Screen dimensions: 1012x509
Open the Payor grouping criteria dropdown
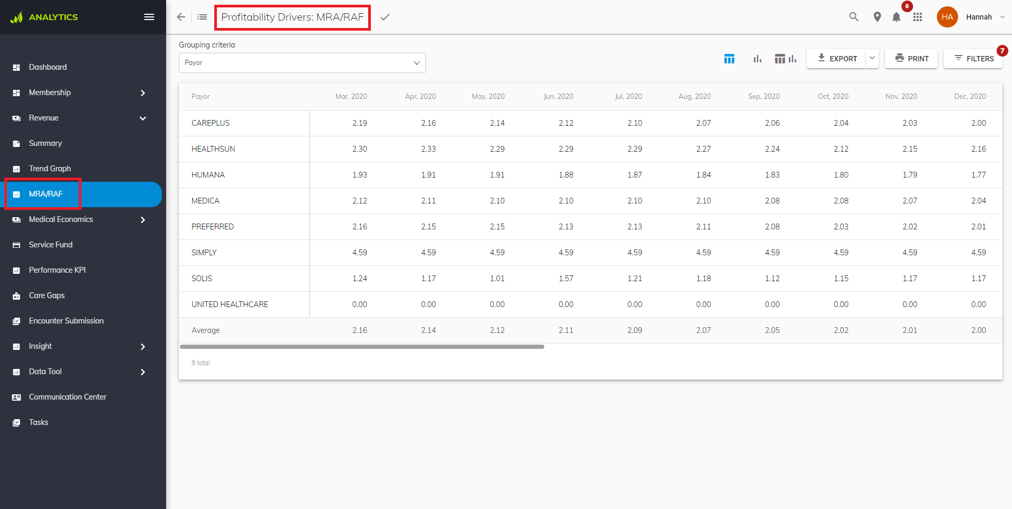(302, 63)
